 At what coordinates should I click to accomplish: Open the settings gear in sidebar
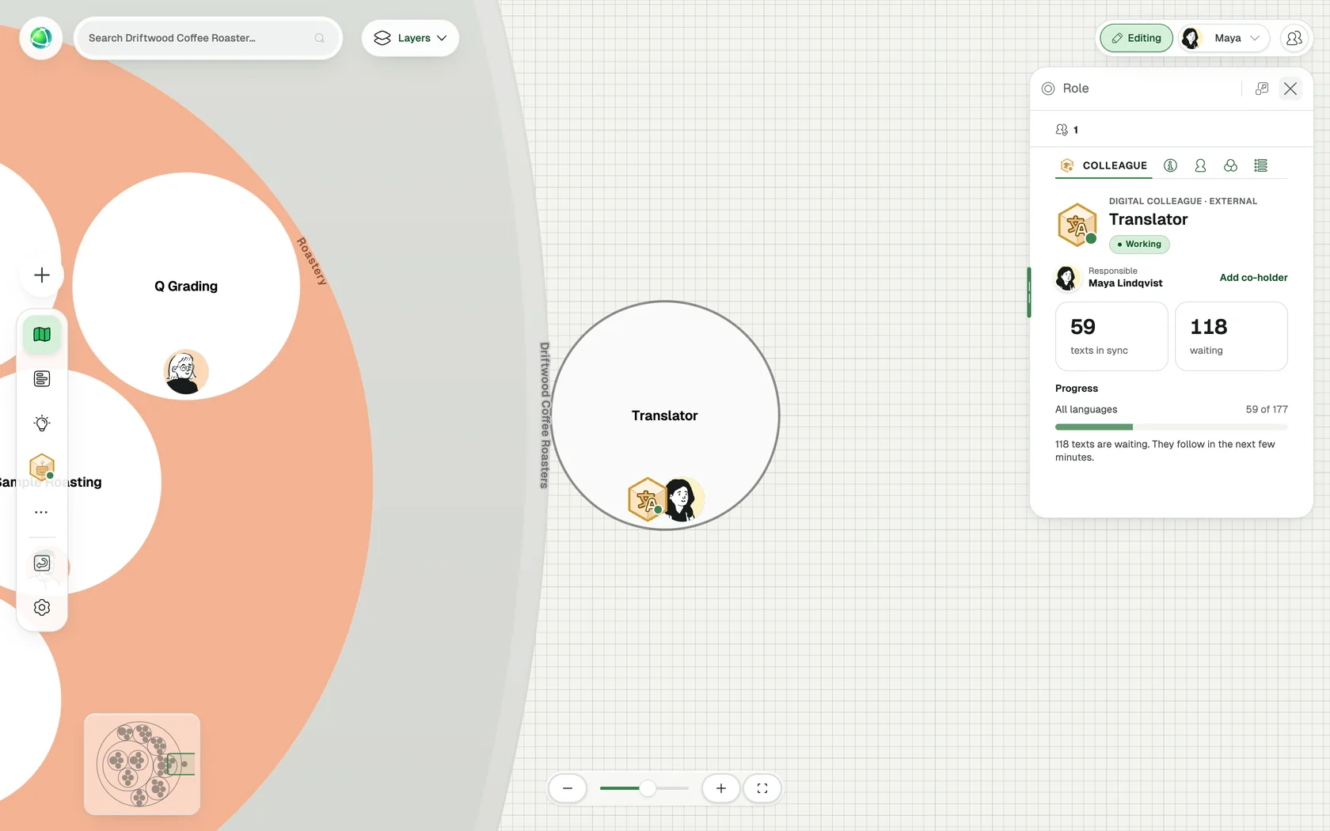click(x=42, y=607)
